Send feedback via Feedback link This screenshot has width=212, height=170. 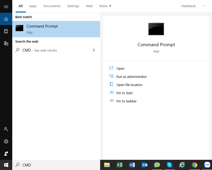coord(189,6)
